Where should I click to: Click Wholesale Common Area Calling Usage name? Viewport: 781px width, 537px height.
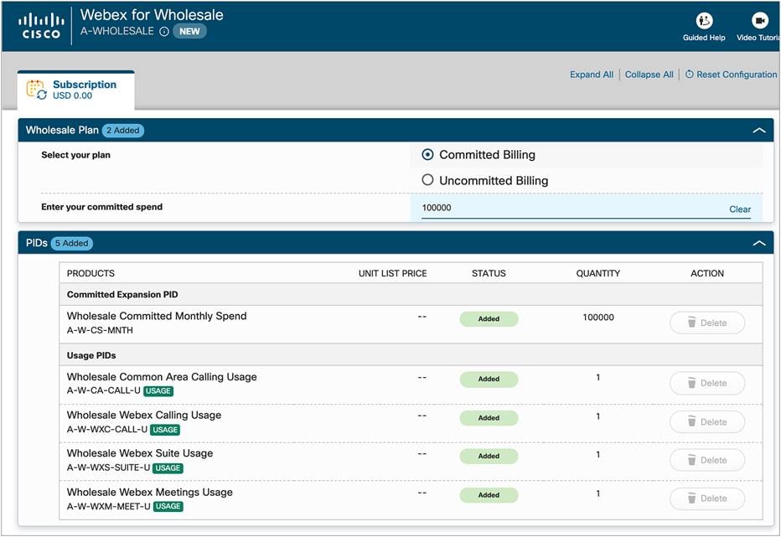162,377
